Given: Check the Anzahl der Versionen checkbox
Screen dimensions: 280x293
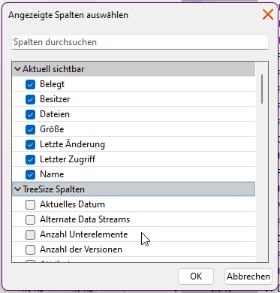Looking at the screenshot, I should tap(30, 249).
